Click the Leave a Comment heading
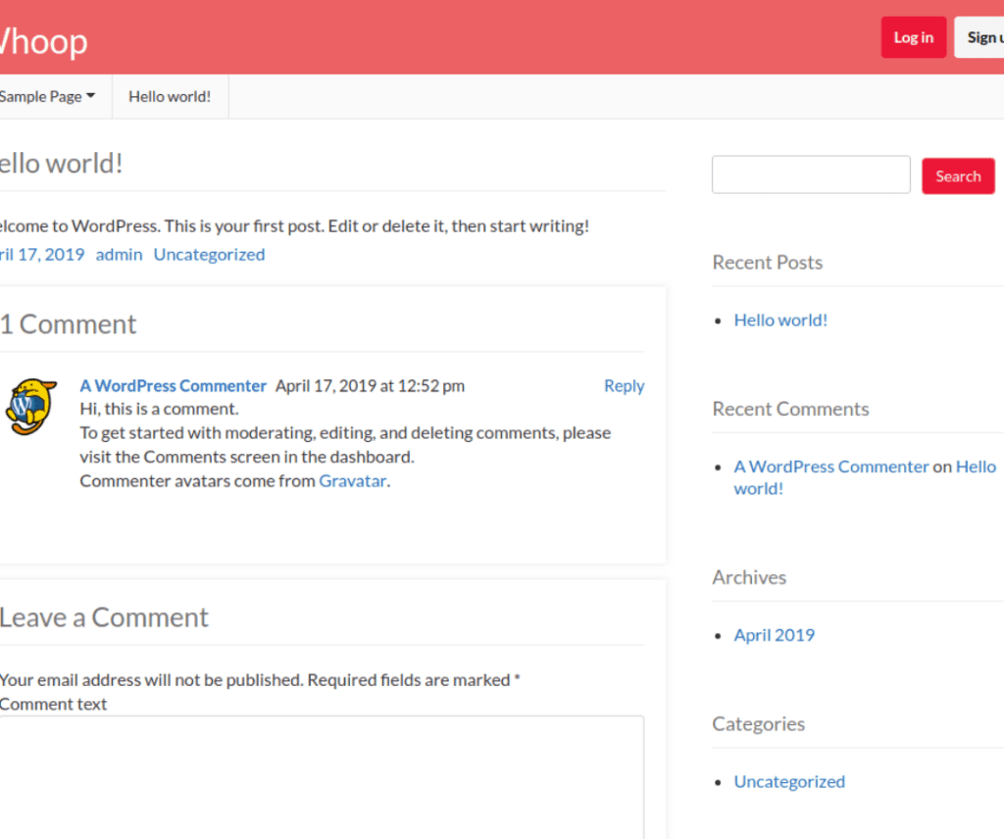Screen dimensions: 1004x839 104,617
